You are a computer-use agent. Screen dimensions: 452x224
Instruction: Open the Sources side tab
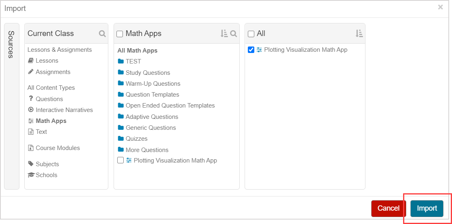click(11, 44)
